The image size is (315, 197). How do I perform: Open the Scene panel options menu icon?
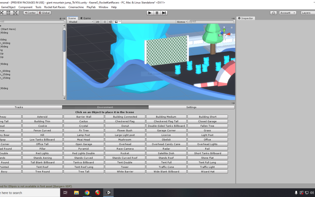coord(233,18)
